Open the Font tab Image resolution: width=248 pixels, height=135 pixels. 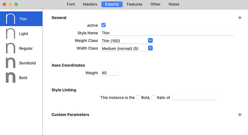[x=71, y=4]
